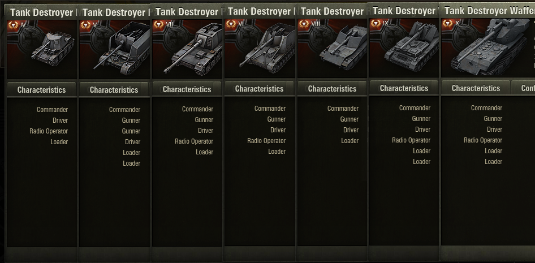
Task: Open Characteristics tab in tier IV panel
Action: (x=42, y=90)
